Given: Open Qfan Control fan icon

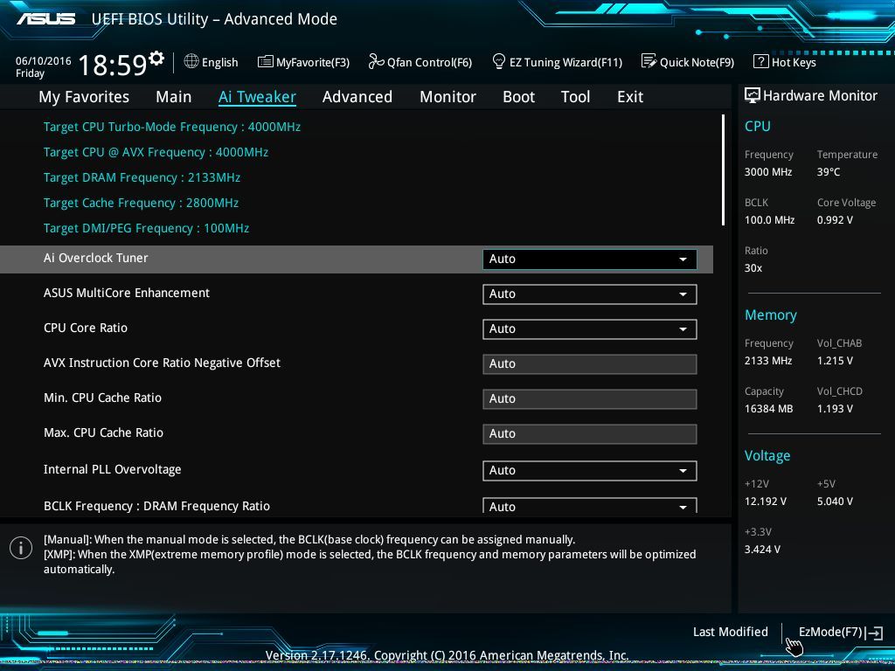Looking at the screenshot, I should (x=376, y=61).
